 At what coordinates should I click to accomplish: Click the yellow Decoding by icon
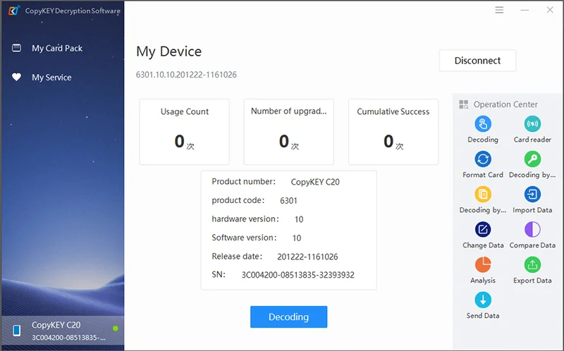[x=483, y=195]
